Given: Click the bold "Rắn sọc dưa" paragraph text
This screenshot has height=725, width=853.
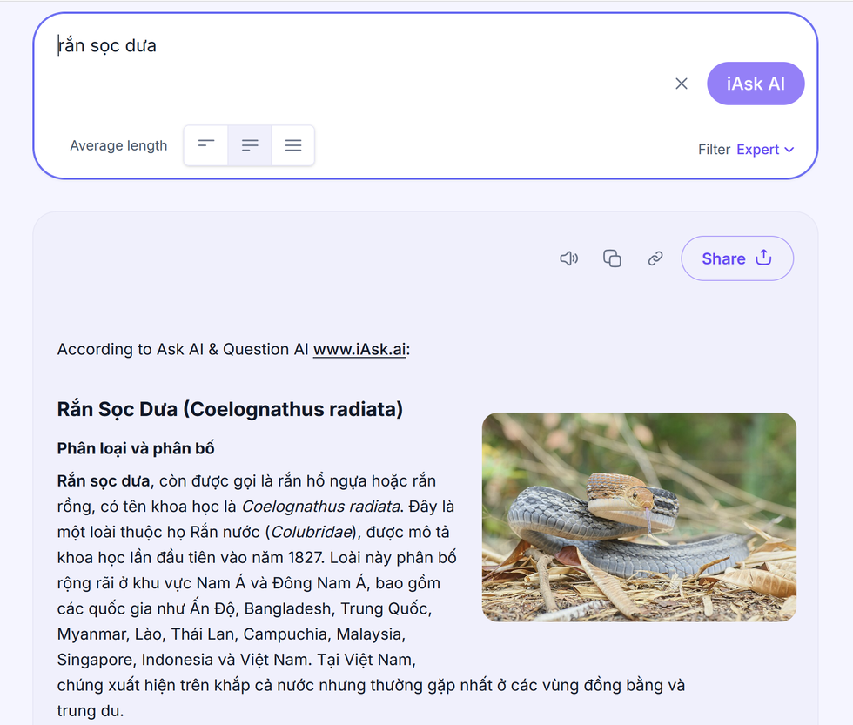Looking at the screenshot, I should 104,480.
